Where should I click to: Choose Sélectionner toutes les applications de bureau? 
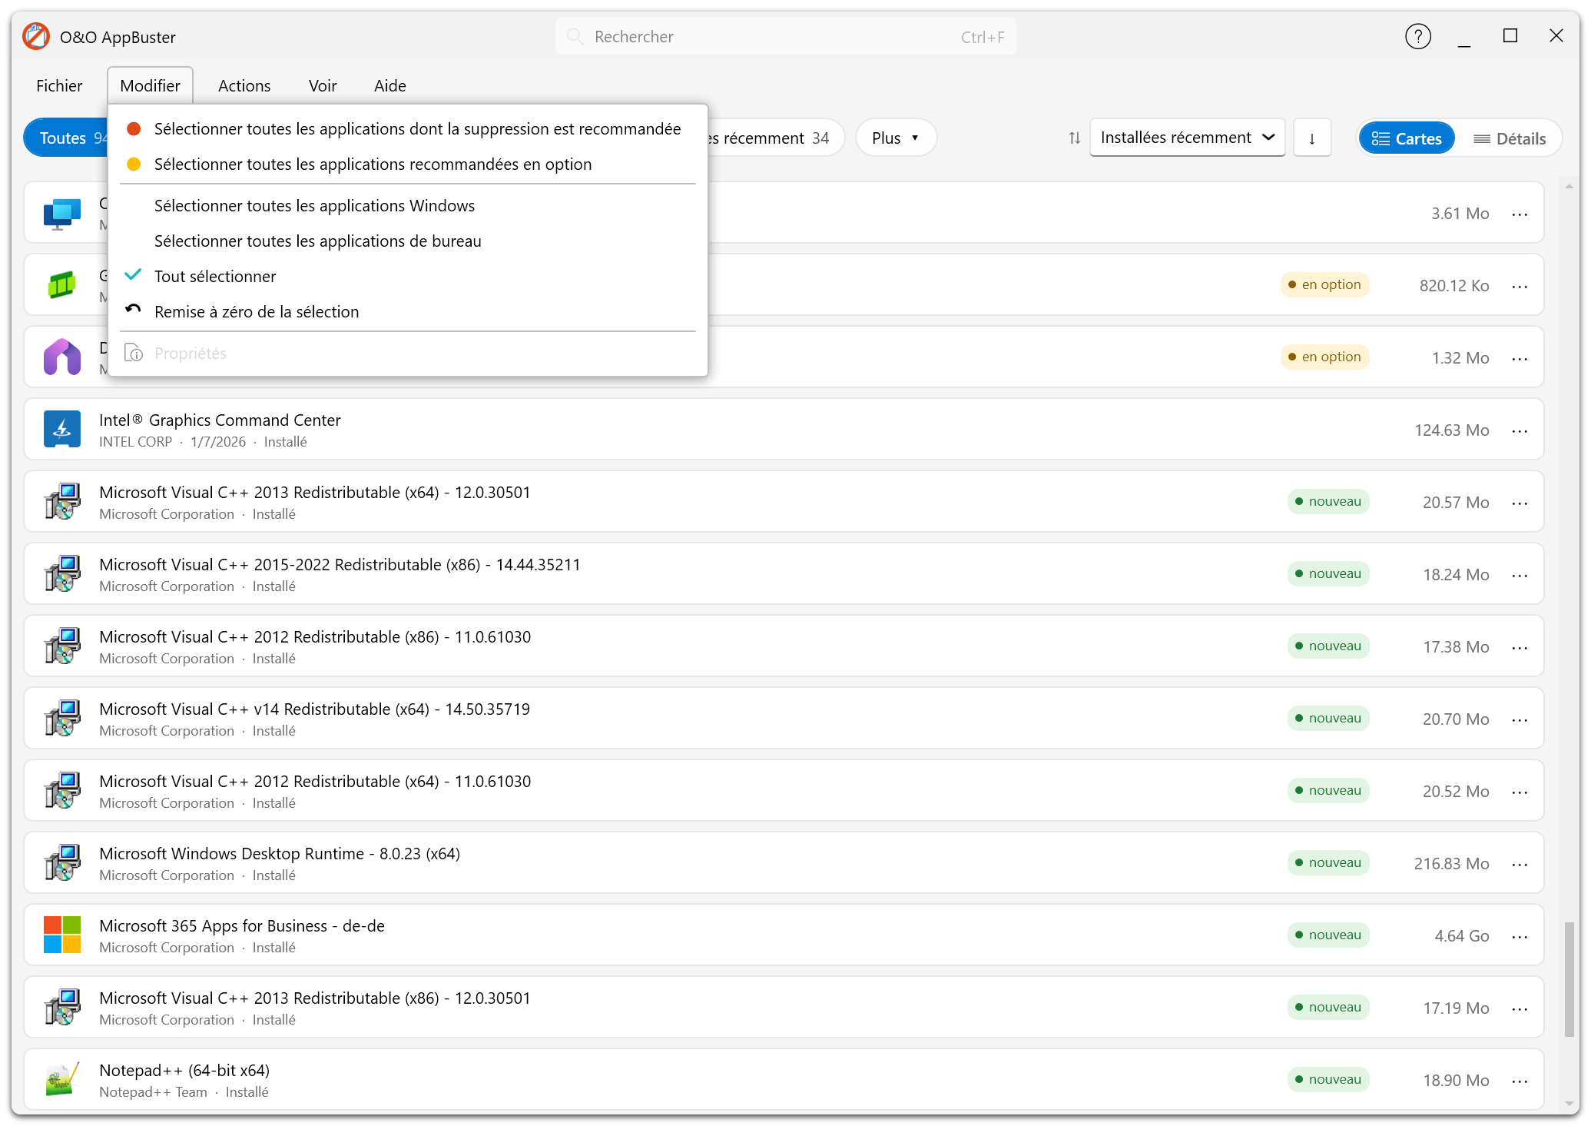coord(408,241)
